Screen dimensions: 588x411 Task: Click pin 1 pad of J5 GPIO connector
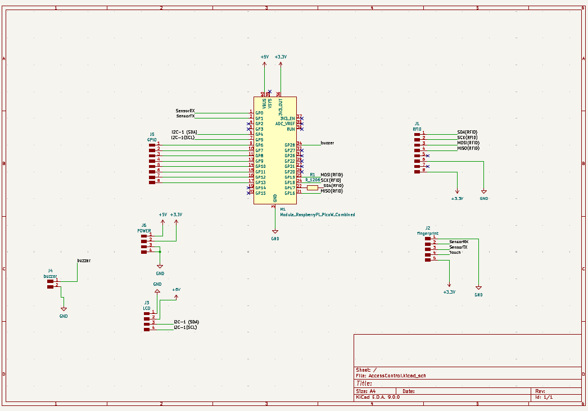(x=152, y=145)
